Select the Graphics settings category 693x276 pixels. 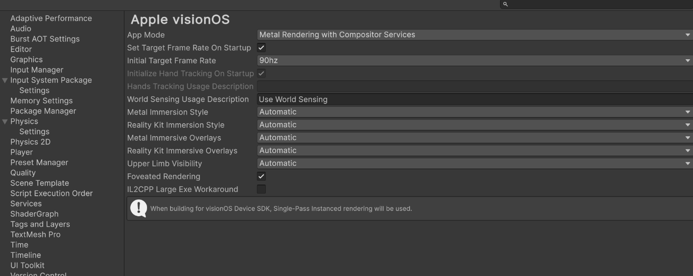pyautogui.click(x=26, y=60)
